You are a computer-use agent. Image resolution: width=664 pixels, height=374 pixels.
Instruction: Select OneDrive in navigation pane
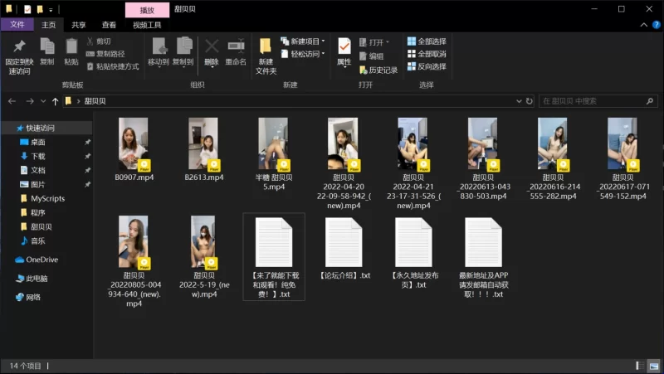tap(41, 260)
